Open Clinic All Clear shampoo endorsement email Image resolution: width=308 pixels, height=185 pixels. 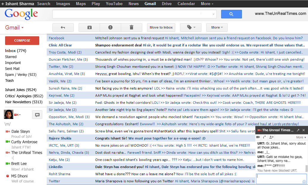[x=177, y=45]
